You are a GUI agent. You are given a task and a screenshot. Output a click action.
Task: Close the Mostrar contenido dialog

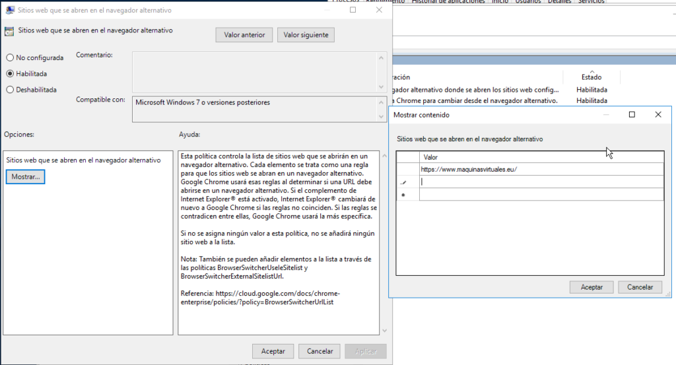coord(658,115)
